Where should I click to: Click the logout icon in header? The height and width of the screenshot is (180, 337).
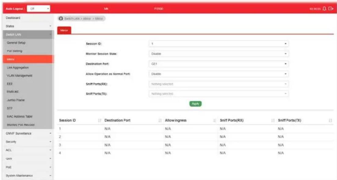point(331,9)
